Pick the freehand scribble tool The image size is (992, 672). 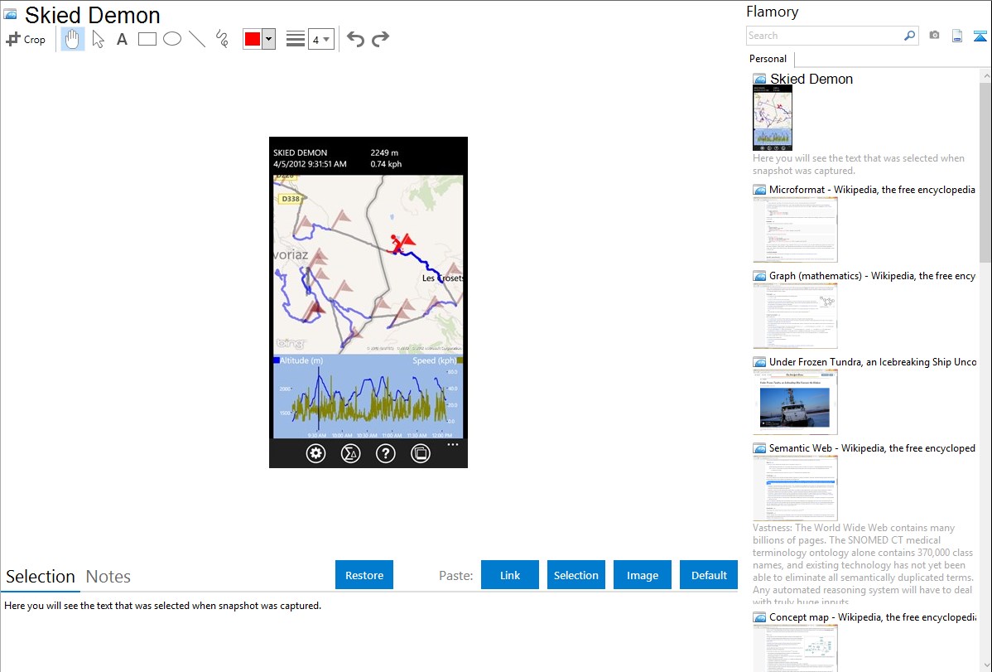pos(222,39)
